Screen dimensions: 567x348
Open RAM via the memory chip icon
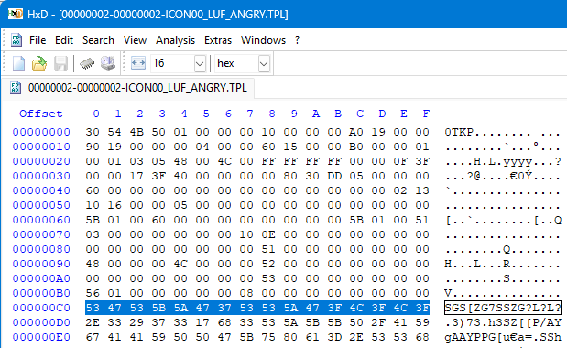click(x=87, y=63)
